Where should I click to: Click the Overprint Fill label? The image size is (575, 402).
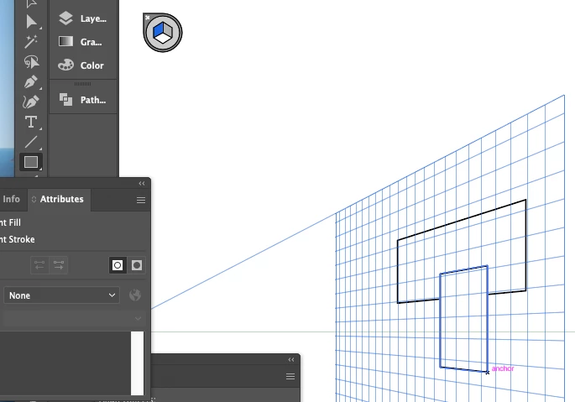[10, 222]
